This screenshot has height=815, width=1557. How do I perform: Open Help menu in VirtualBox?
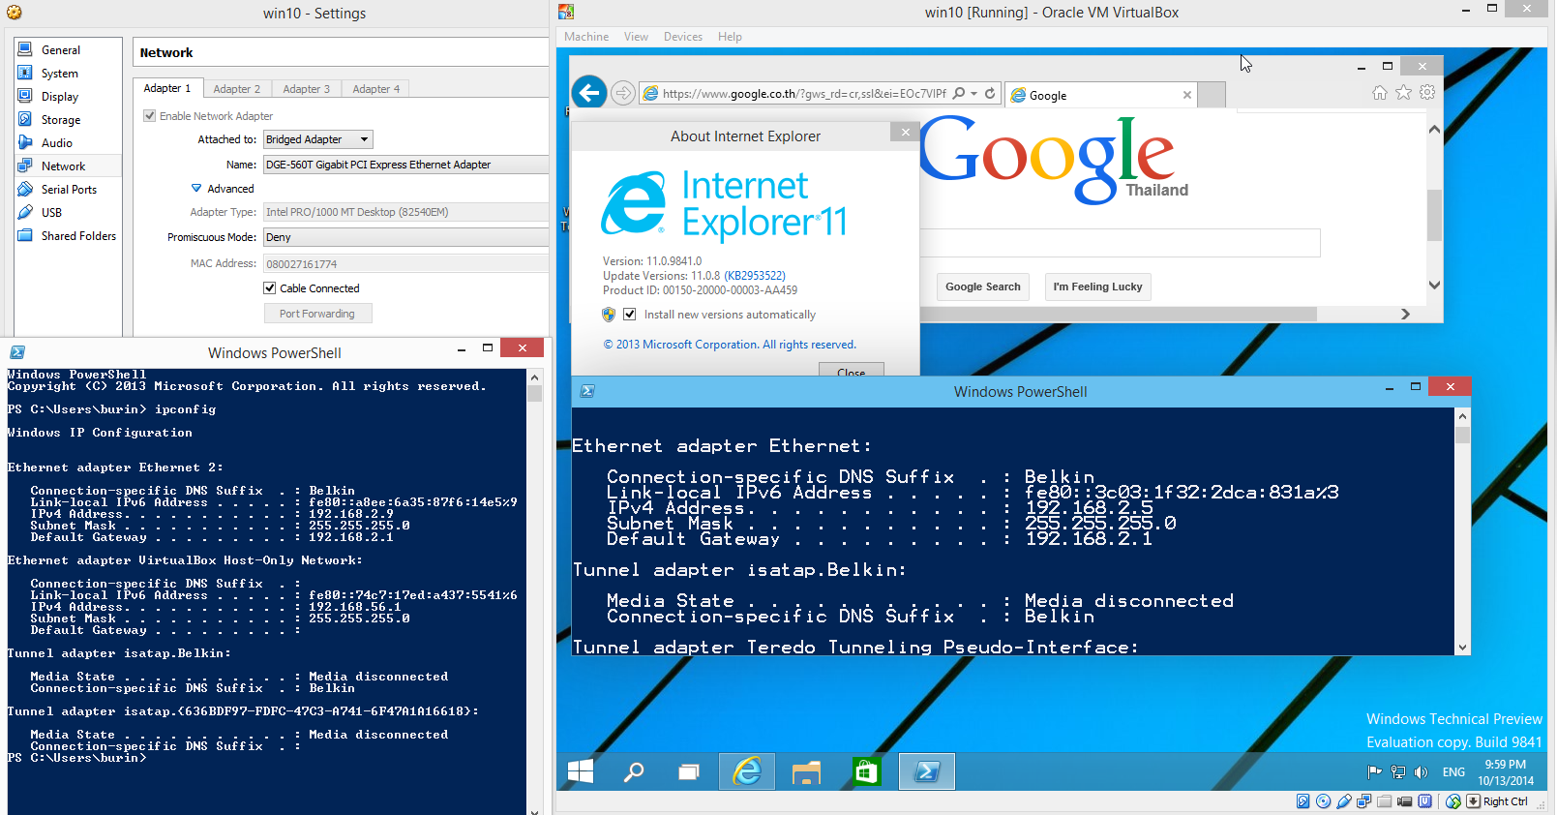click(x=730, y=37)
